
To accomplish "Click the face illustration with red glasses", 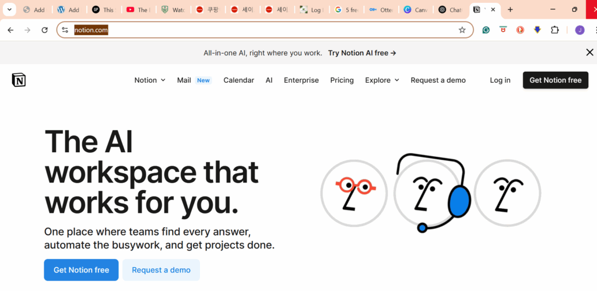I will (354, 193).
